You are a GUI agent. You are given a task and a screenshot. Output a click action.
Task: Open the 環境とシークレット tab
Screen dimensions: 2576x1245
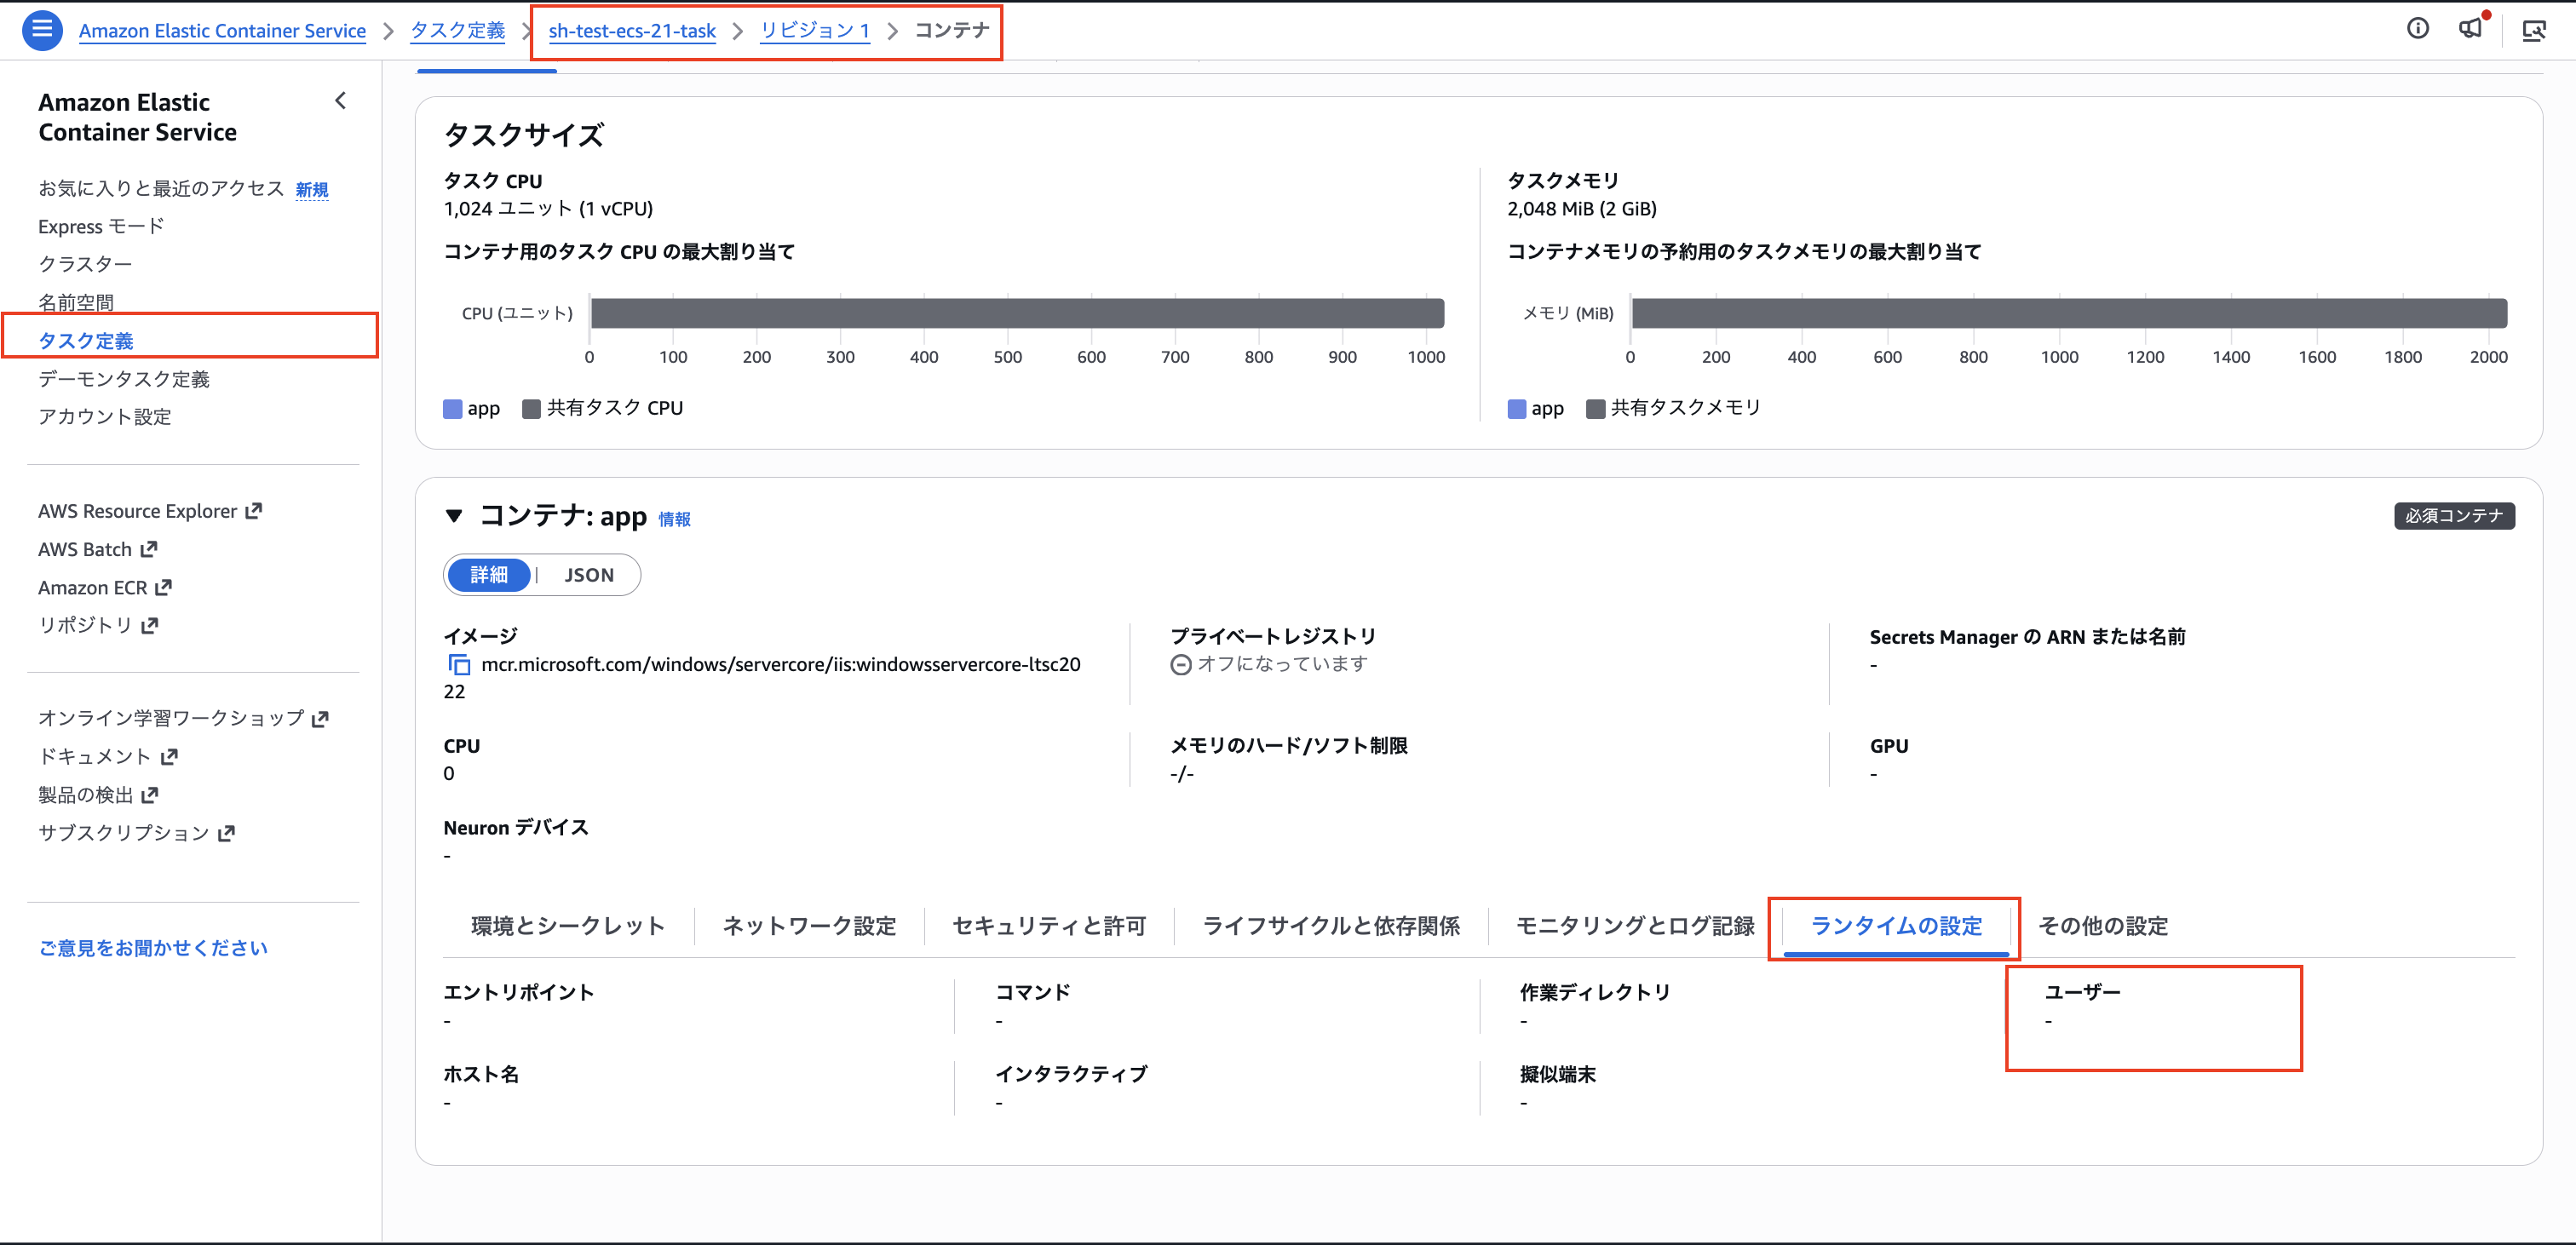pos(567,926)
